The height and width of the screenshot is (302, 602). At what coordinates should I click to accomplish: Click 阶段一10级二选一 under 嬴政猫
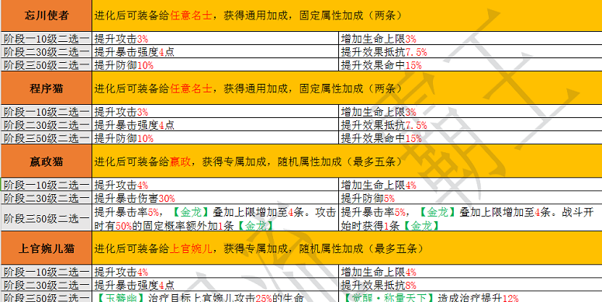pyautogui.click(x=46, y=185)
